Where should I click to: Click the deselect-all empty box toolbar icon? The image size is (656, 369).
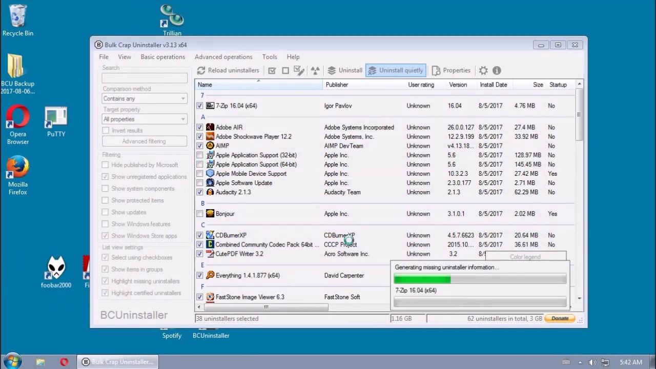click(285, 71)
